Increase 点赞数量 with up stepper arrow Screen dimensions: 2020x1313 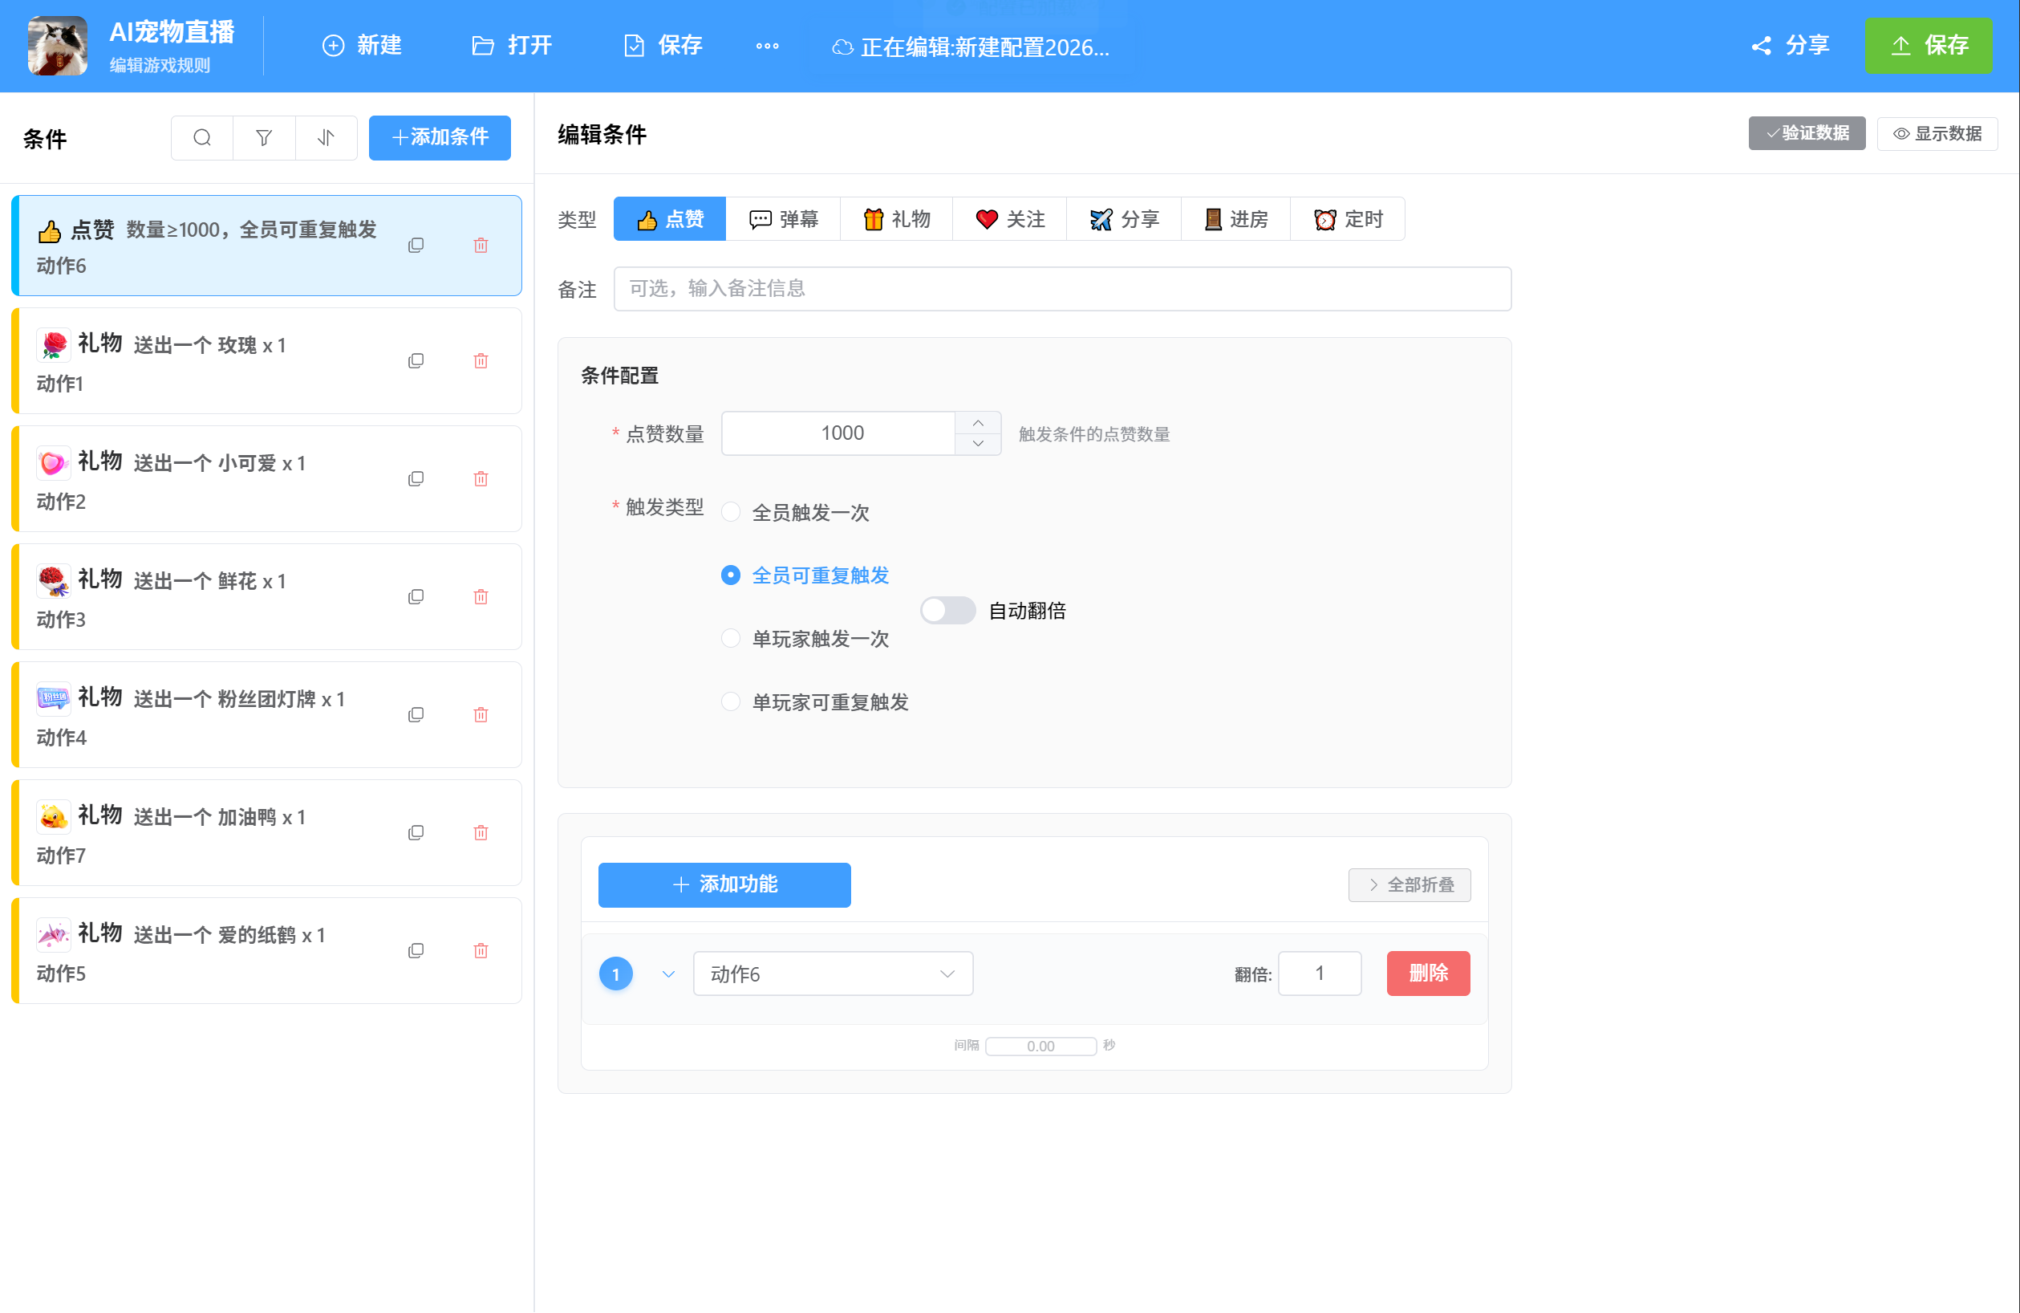[978, 423]
